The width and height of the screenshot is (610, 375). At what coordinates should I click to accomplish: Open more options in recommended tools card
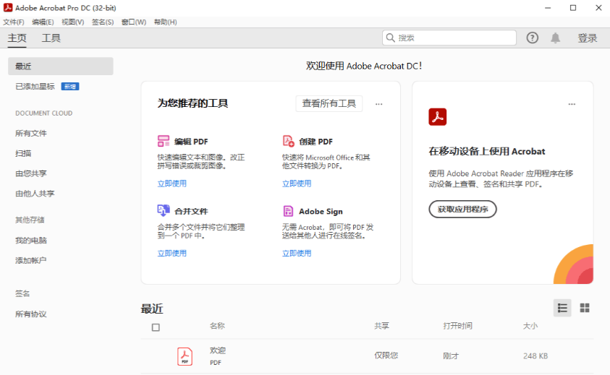click(378, 104)
